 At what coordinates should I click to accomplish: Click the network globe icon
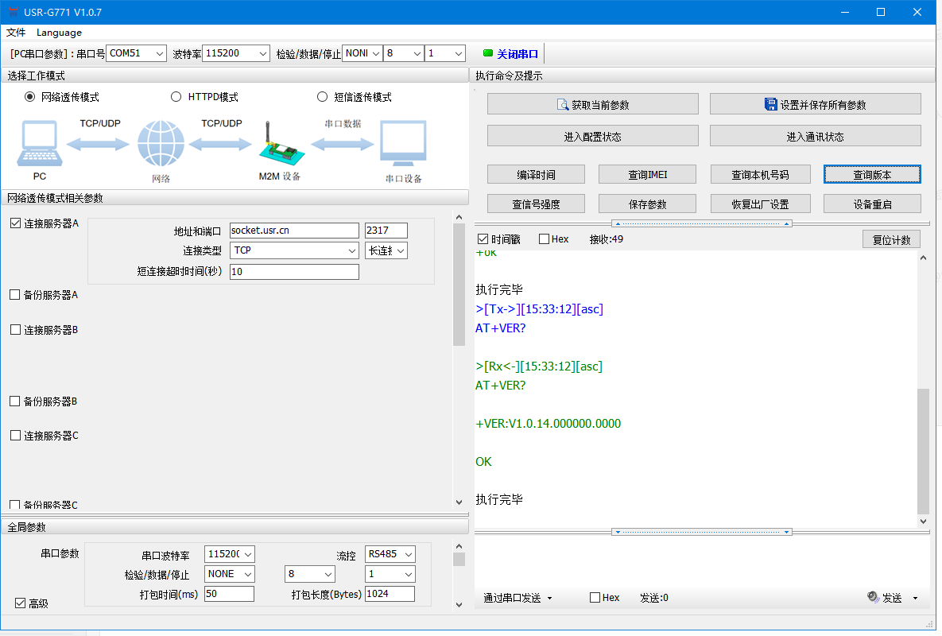pyautogui.click(x=161, y=144)
